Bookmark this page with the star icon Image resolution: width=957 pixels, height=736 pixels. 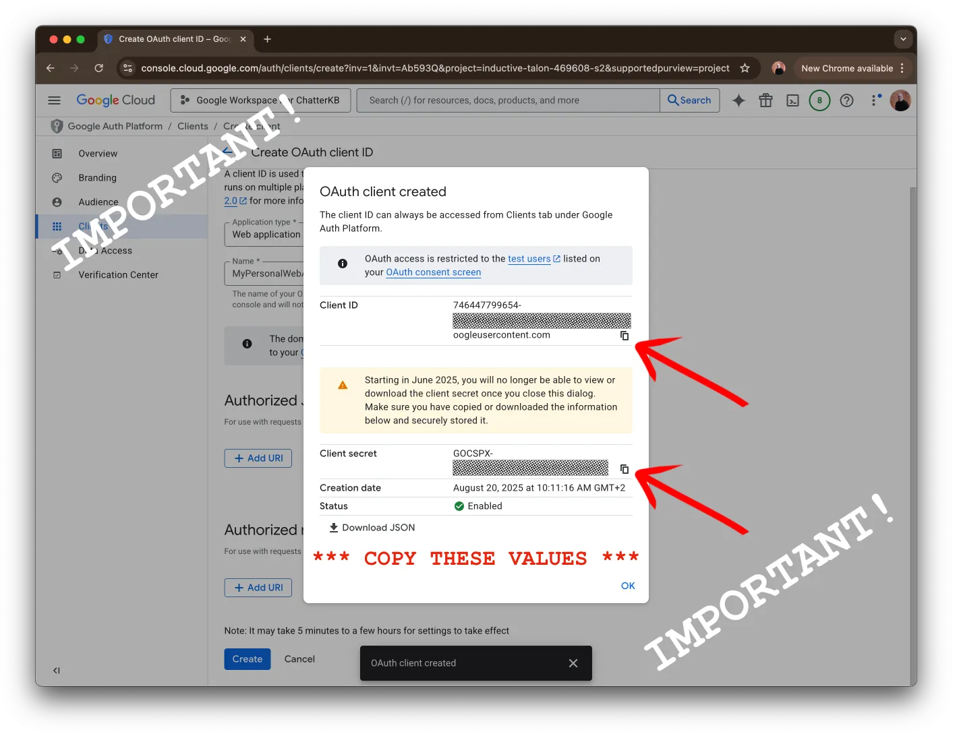pyautogui.click(x=745, y=68)
